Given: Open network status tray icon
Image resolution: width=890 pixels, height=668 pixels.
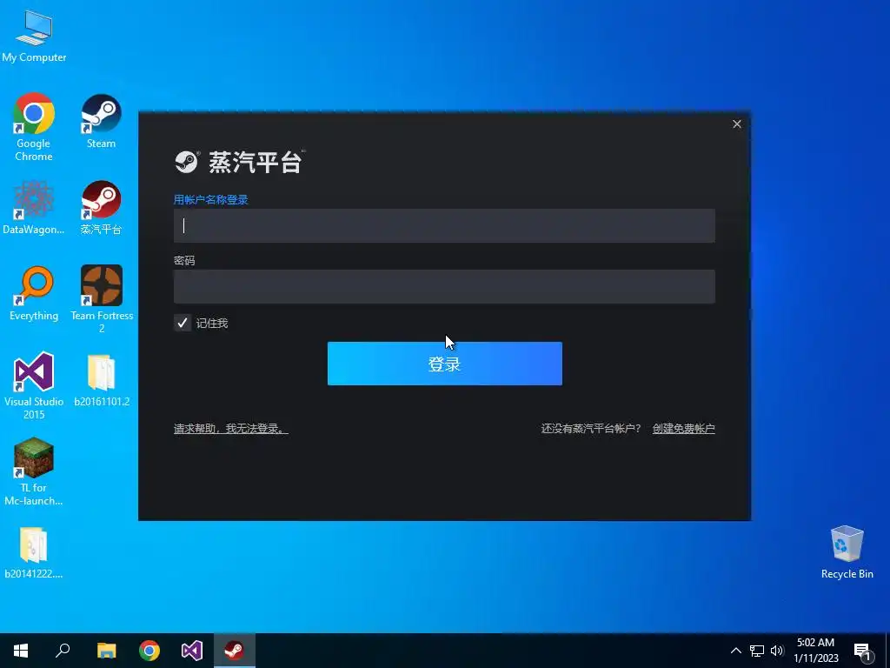Looking at the screenshot, I should [x=757, y=651].
